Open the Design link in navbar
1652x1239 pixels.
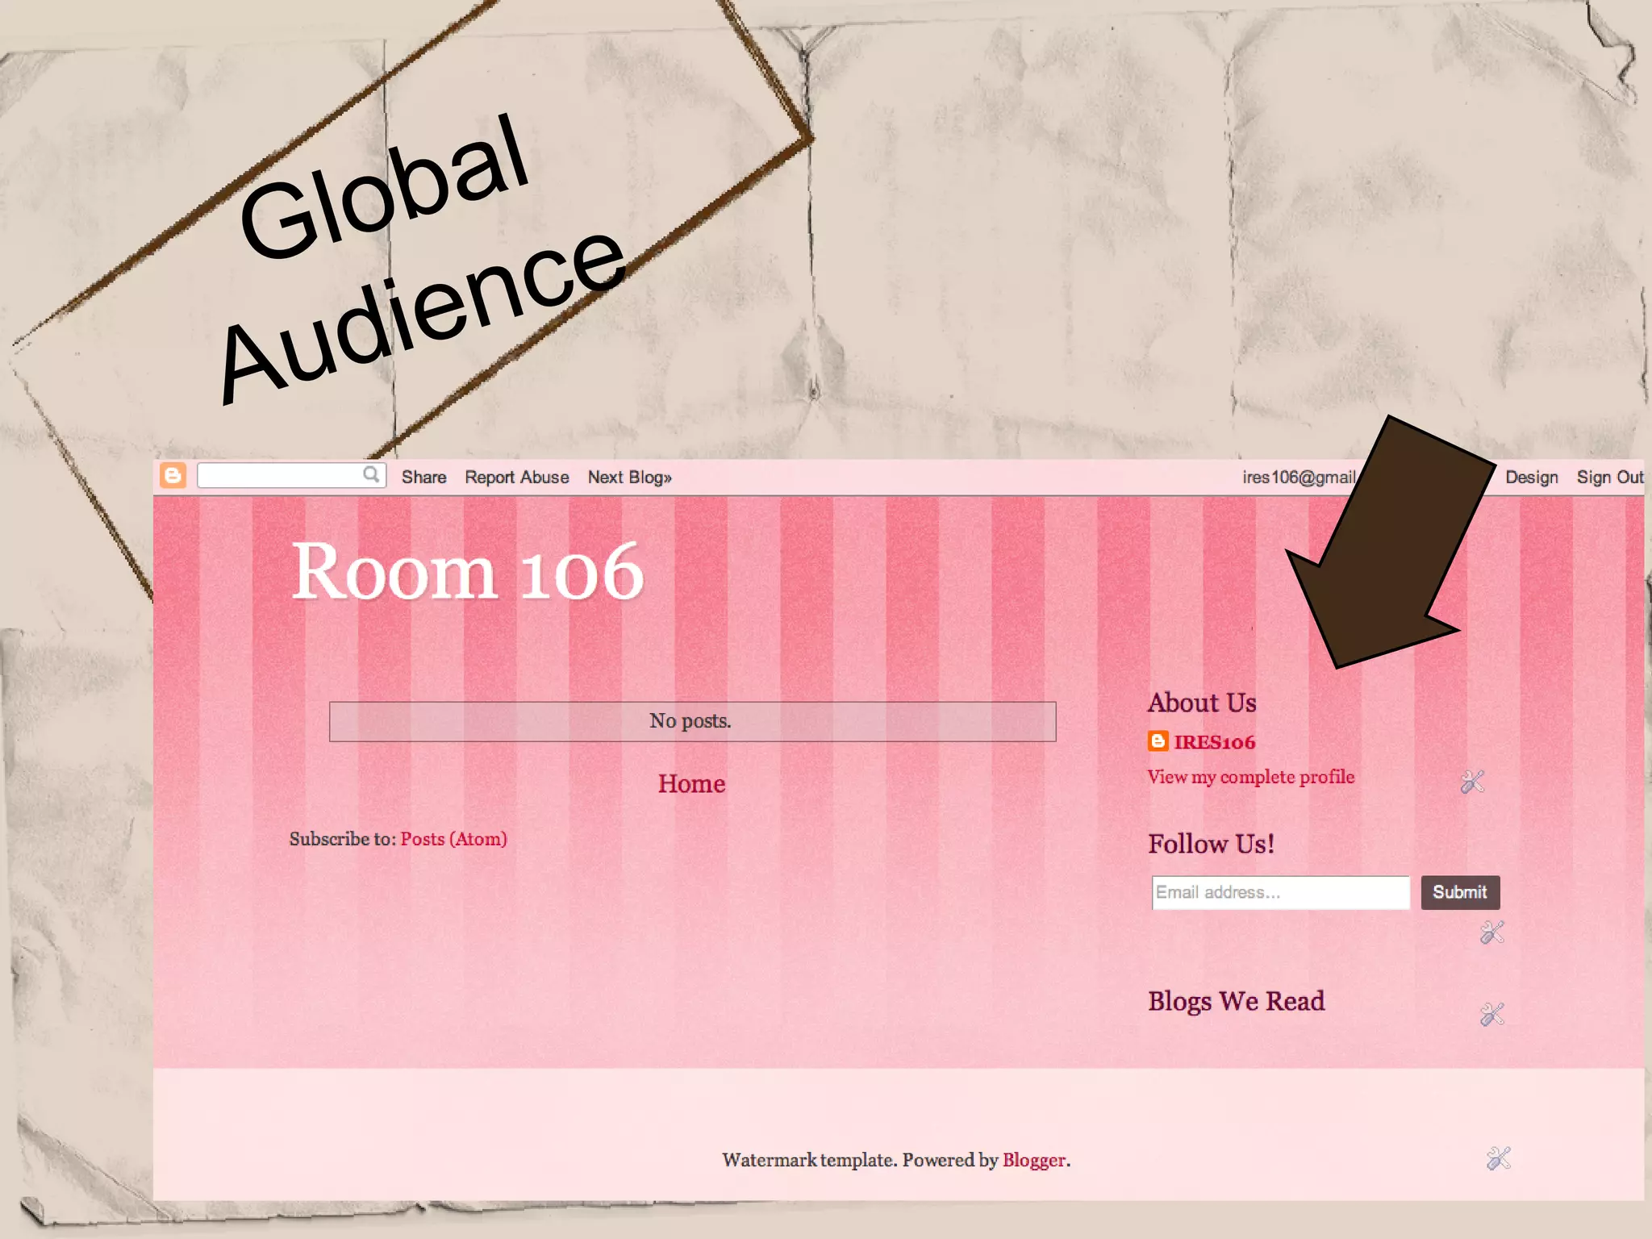tap(1531, 478)
